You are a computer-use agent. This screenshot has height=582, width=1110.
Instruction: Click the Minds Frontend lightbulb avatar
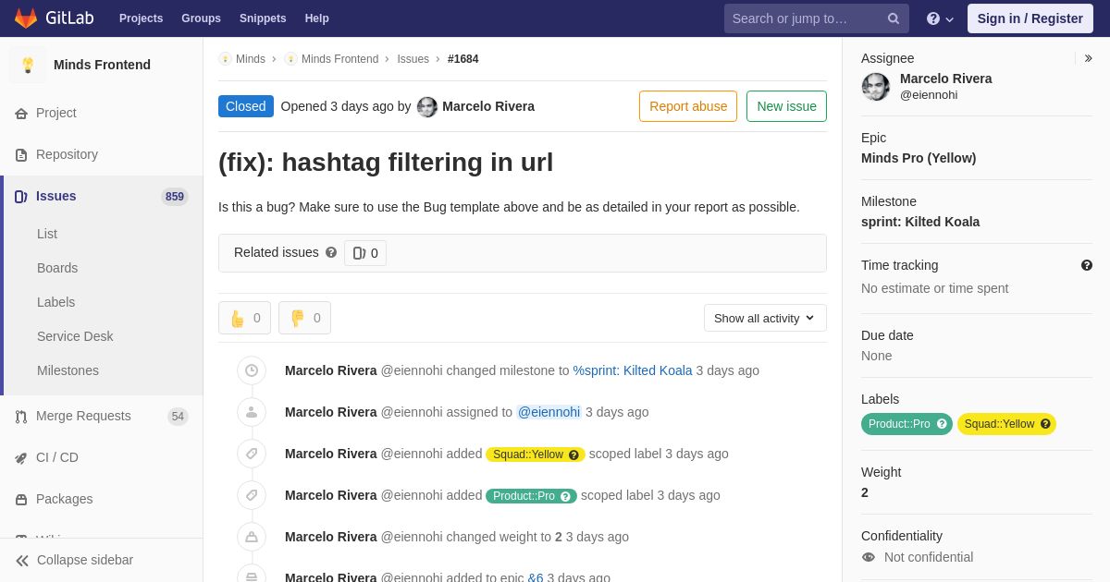[x=28, y=65]
